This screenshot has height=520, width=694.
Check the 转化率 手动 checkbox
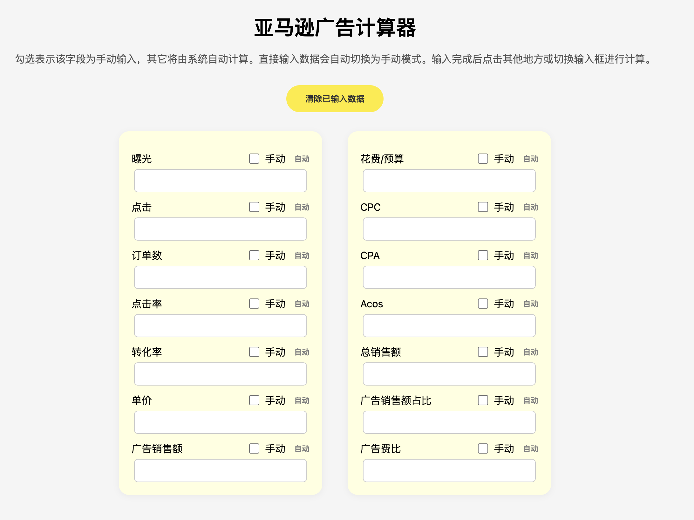[x=254, y=352]
